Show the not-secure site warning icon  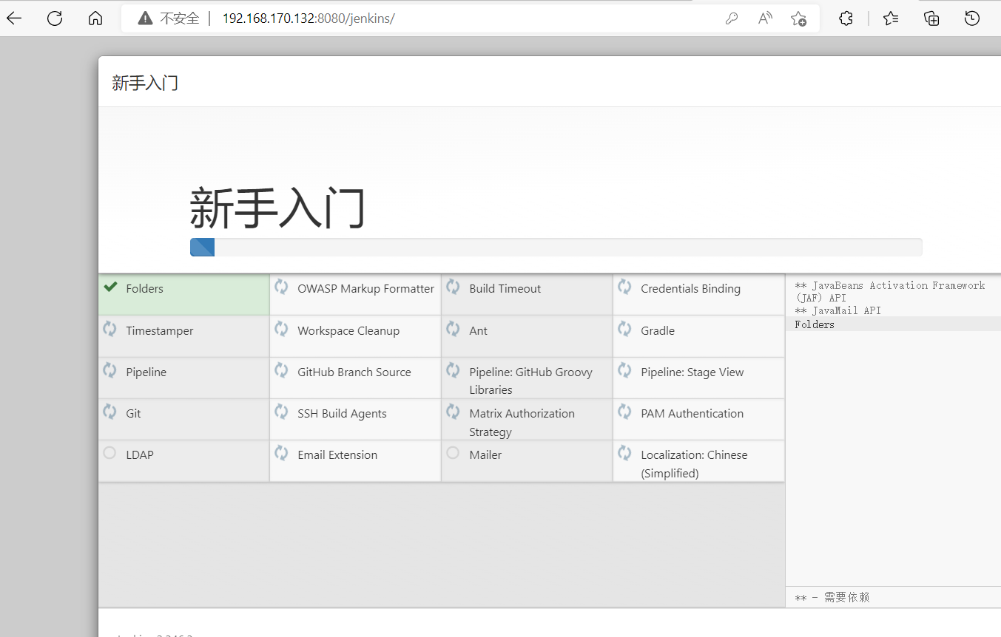145,18
